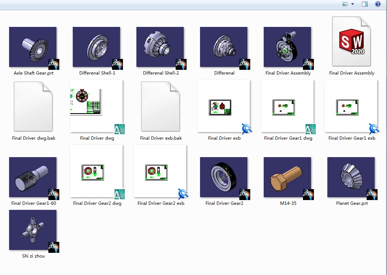
Task: Select the blank Final Driver dwg.bak file
Action: click(x=33, y=106)
